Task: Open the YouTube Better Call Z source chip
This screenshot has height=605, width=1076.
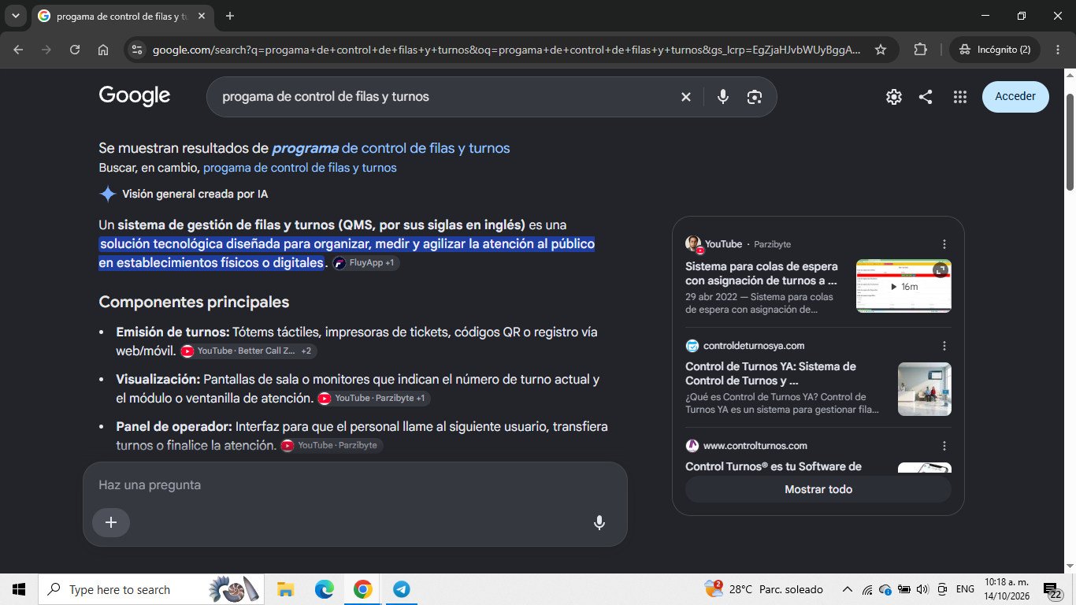Action: point(248,351)
